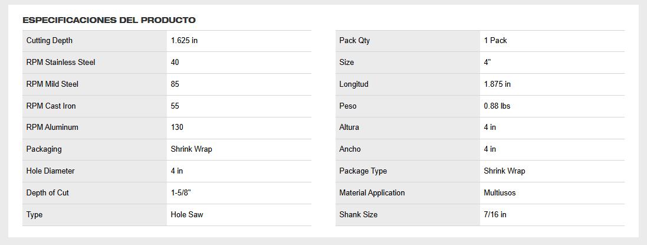The image size is (647, 245).
Task: Click the Size value 4"
Action: pos(487,63)
